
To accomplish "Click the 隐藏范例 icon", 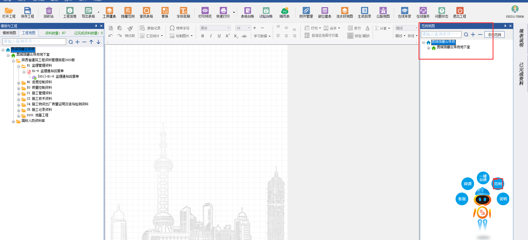I will tap(128, 13).
